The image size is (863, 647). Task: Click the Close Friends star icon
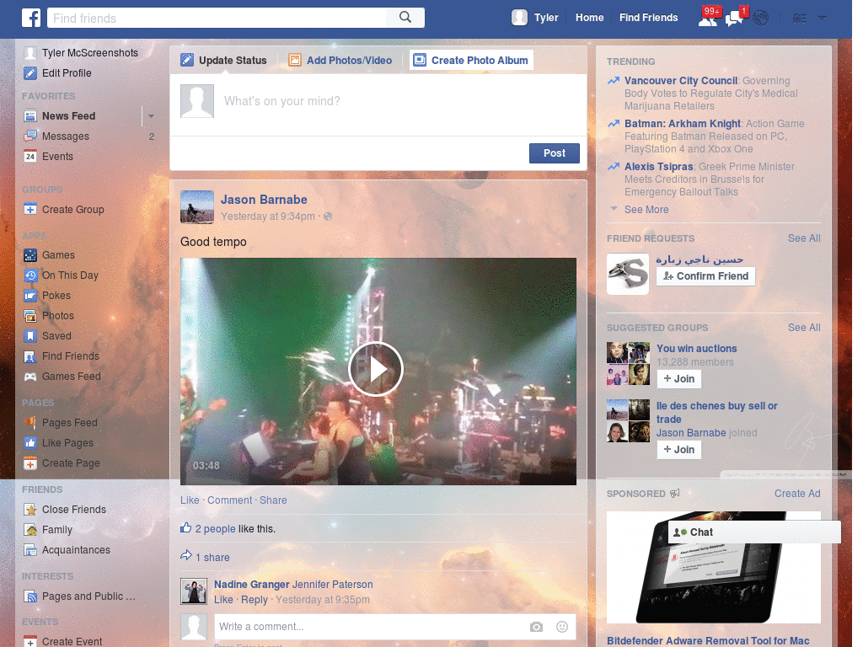pyautogui.click(x=30, y=510)
